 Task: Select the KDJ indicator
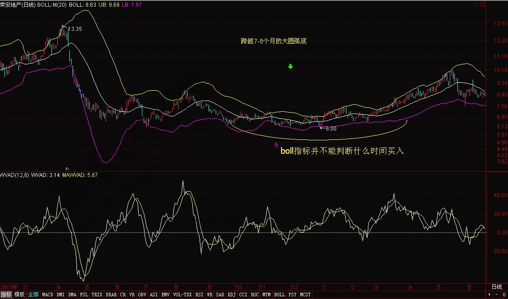pyautogui.click(x=231, y=295)
